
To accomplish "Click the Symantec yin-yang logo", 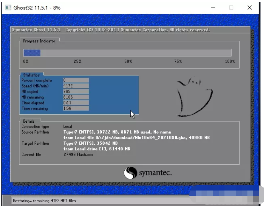I will coord(130,173).
